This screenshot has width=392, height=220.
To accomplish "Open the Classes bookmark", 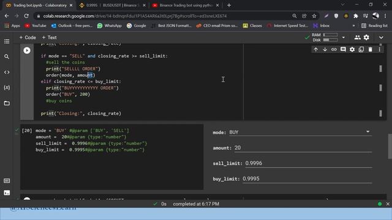I will [x=252, y=26].
